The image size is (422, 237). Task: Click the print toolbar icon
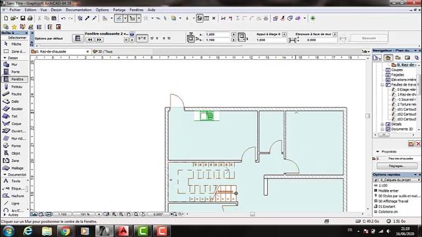click(x=30, y=18)
